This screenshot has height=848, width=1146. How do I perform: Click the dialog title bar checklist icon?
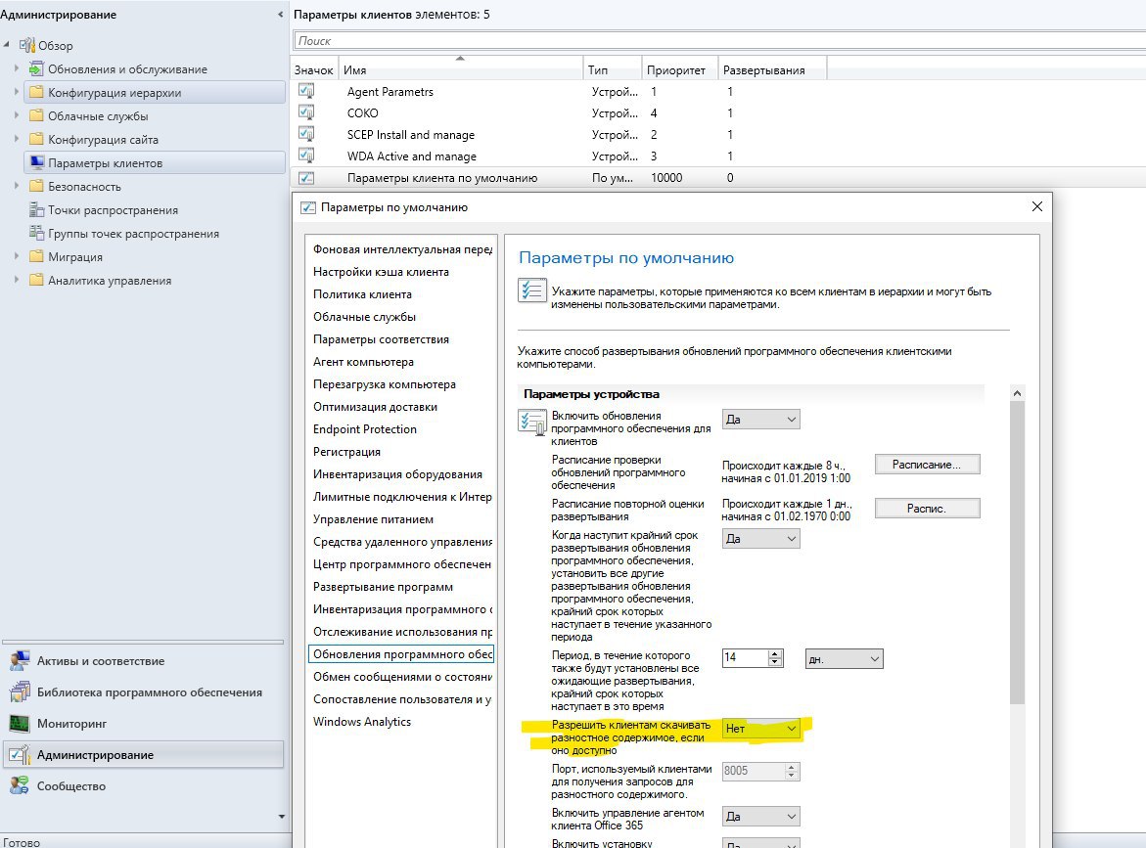pos(308,207)
